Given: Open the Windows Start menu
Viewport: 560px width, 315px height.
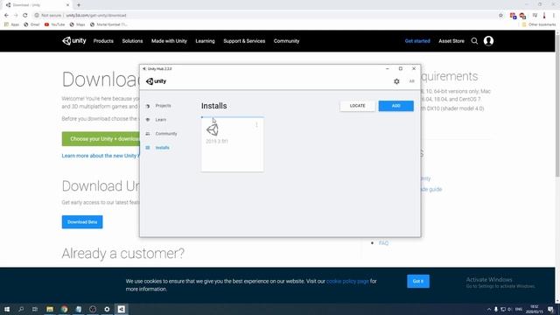Looking at the screenshot, I should [x=7, y=309].
